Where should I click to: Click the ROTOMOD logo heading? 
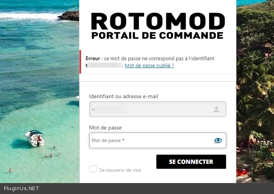click(x=158, y=21)
